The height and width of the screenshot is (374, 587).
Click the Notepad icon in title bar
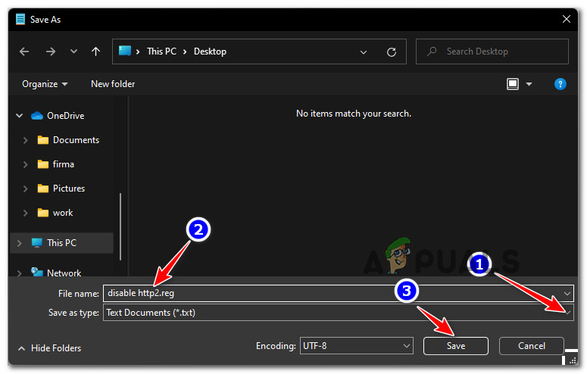20,19
